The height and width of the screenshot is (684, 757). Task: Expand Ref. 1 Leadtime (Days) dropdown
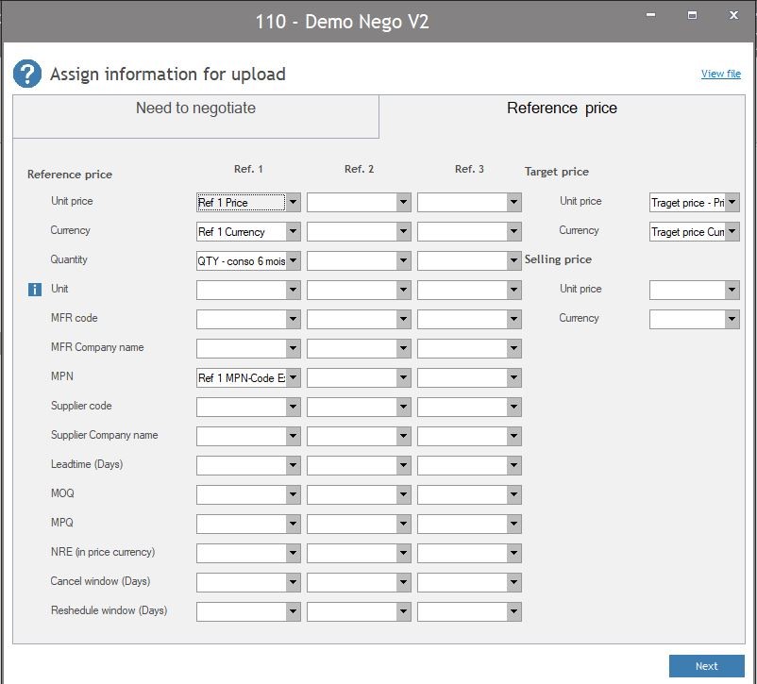pyautogui.click(x=293, y=466)
